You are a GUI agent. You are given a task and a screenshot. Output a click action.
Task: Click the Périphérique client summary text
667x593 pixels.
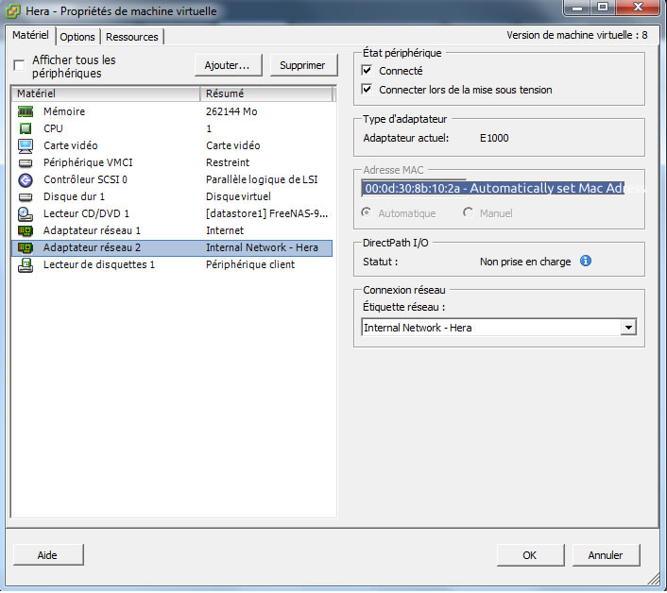point(250,264)
